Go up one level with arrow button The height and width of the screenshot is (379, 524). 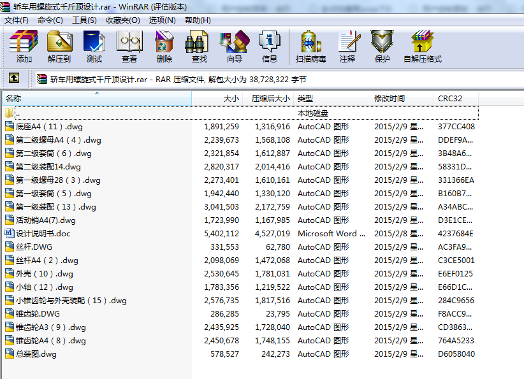(x=13, y=78)
